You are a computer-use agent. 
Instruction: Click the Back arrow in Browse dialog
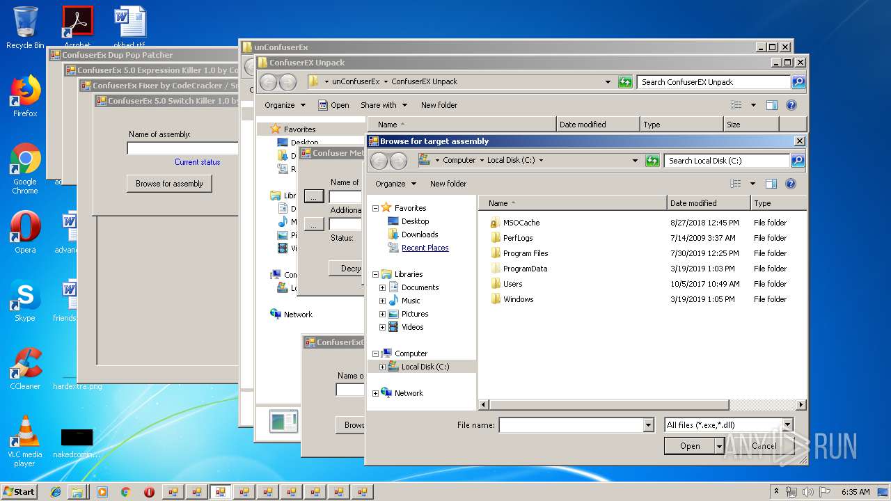(x=379, y=161)
